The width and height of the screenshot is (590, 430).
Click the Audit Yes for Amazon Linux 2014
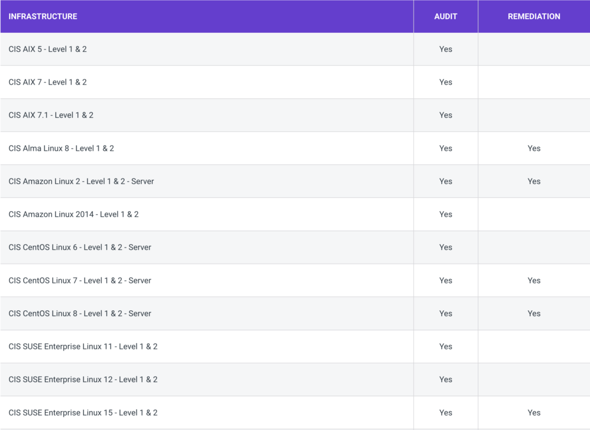pyautogui.click(x=445, y=215)
